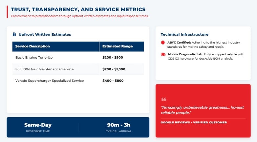This screenshot has height=142, width=257.
Task: Click the customer testimonial quote text
Action: pyautogui.click(x=202, y=110)
